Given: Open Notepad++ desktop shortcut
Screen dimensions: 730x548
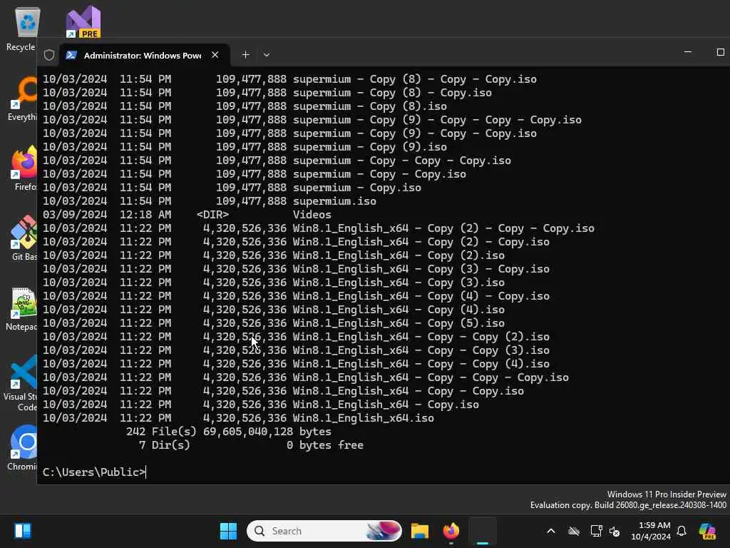Looking at the screenshot, I should pos(22,308).
